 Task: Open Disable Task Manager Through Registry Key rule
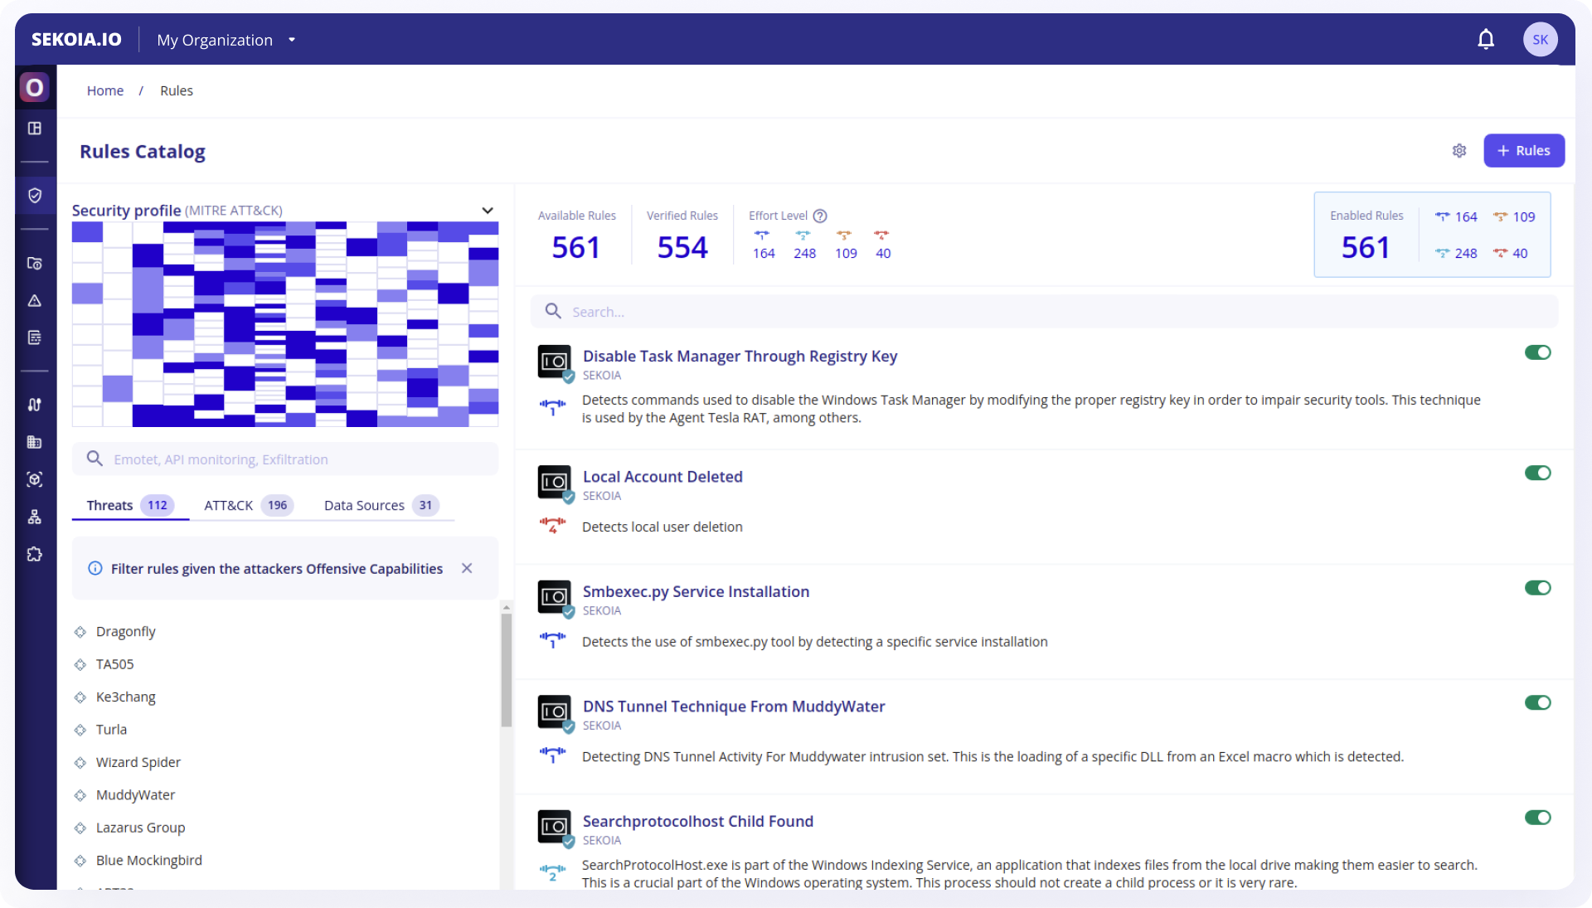pos(740,356)
